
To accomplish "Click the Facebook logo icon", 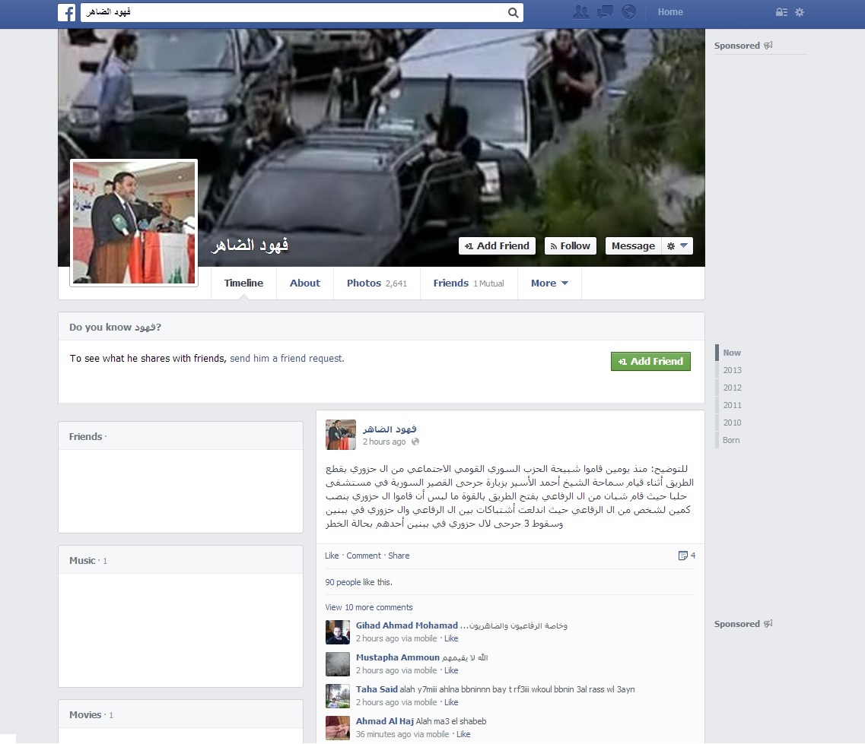I will [68, 12].
